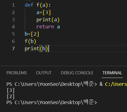The width and height of the screenshot is (127, 112).
Task: Click the last empty PowerShell prompt line
Action: [x=52, y=102]
